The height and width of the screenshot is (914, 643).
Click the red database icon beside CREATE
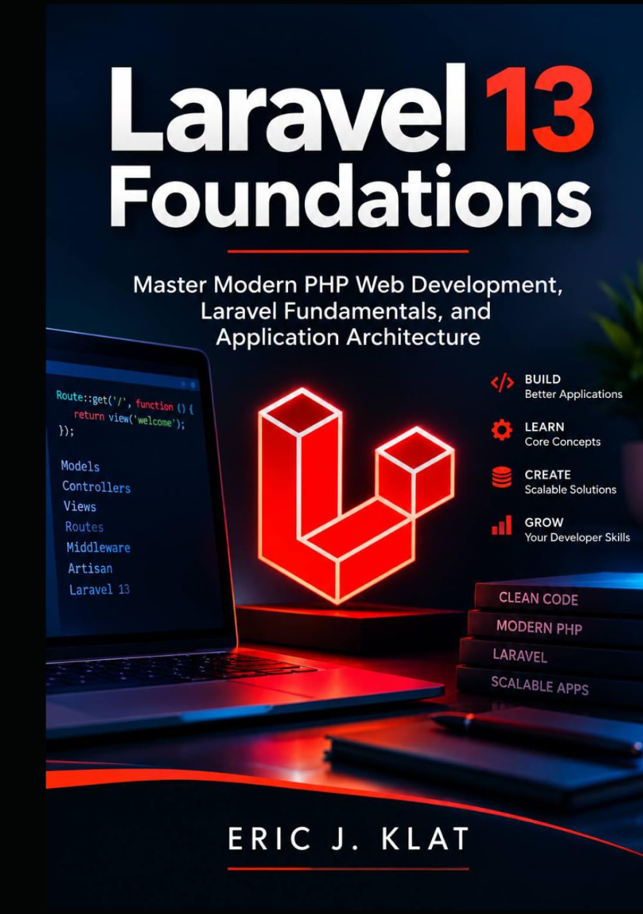click(502, 478)
